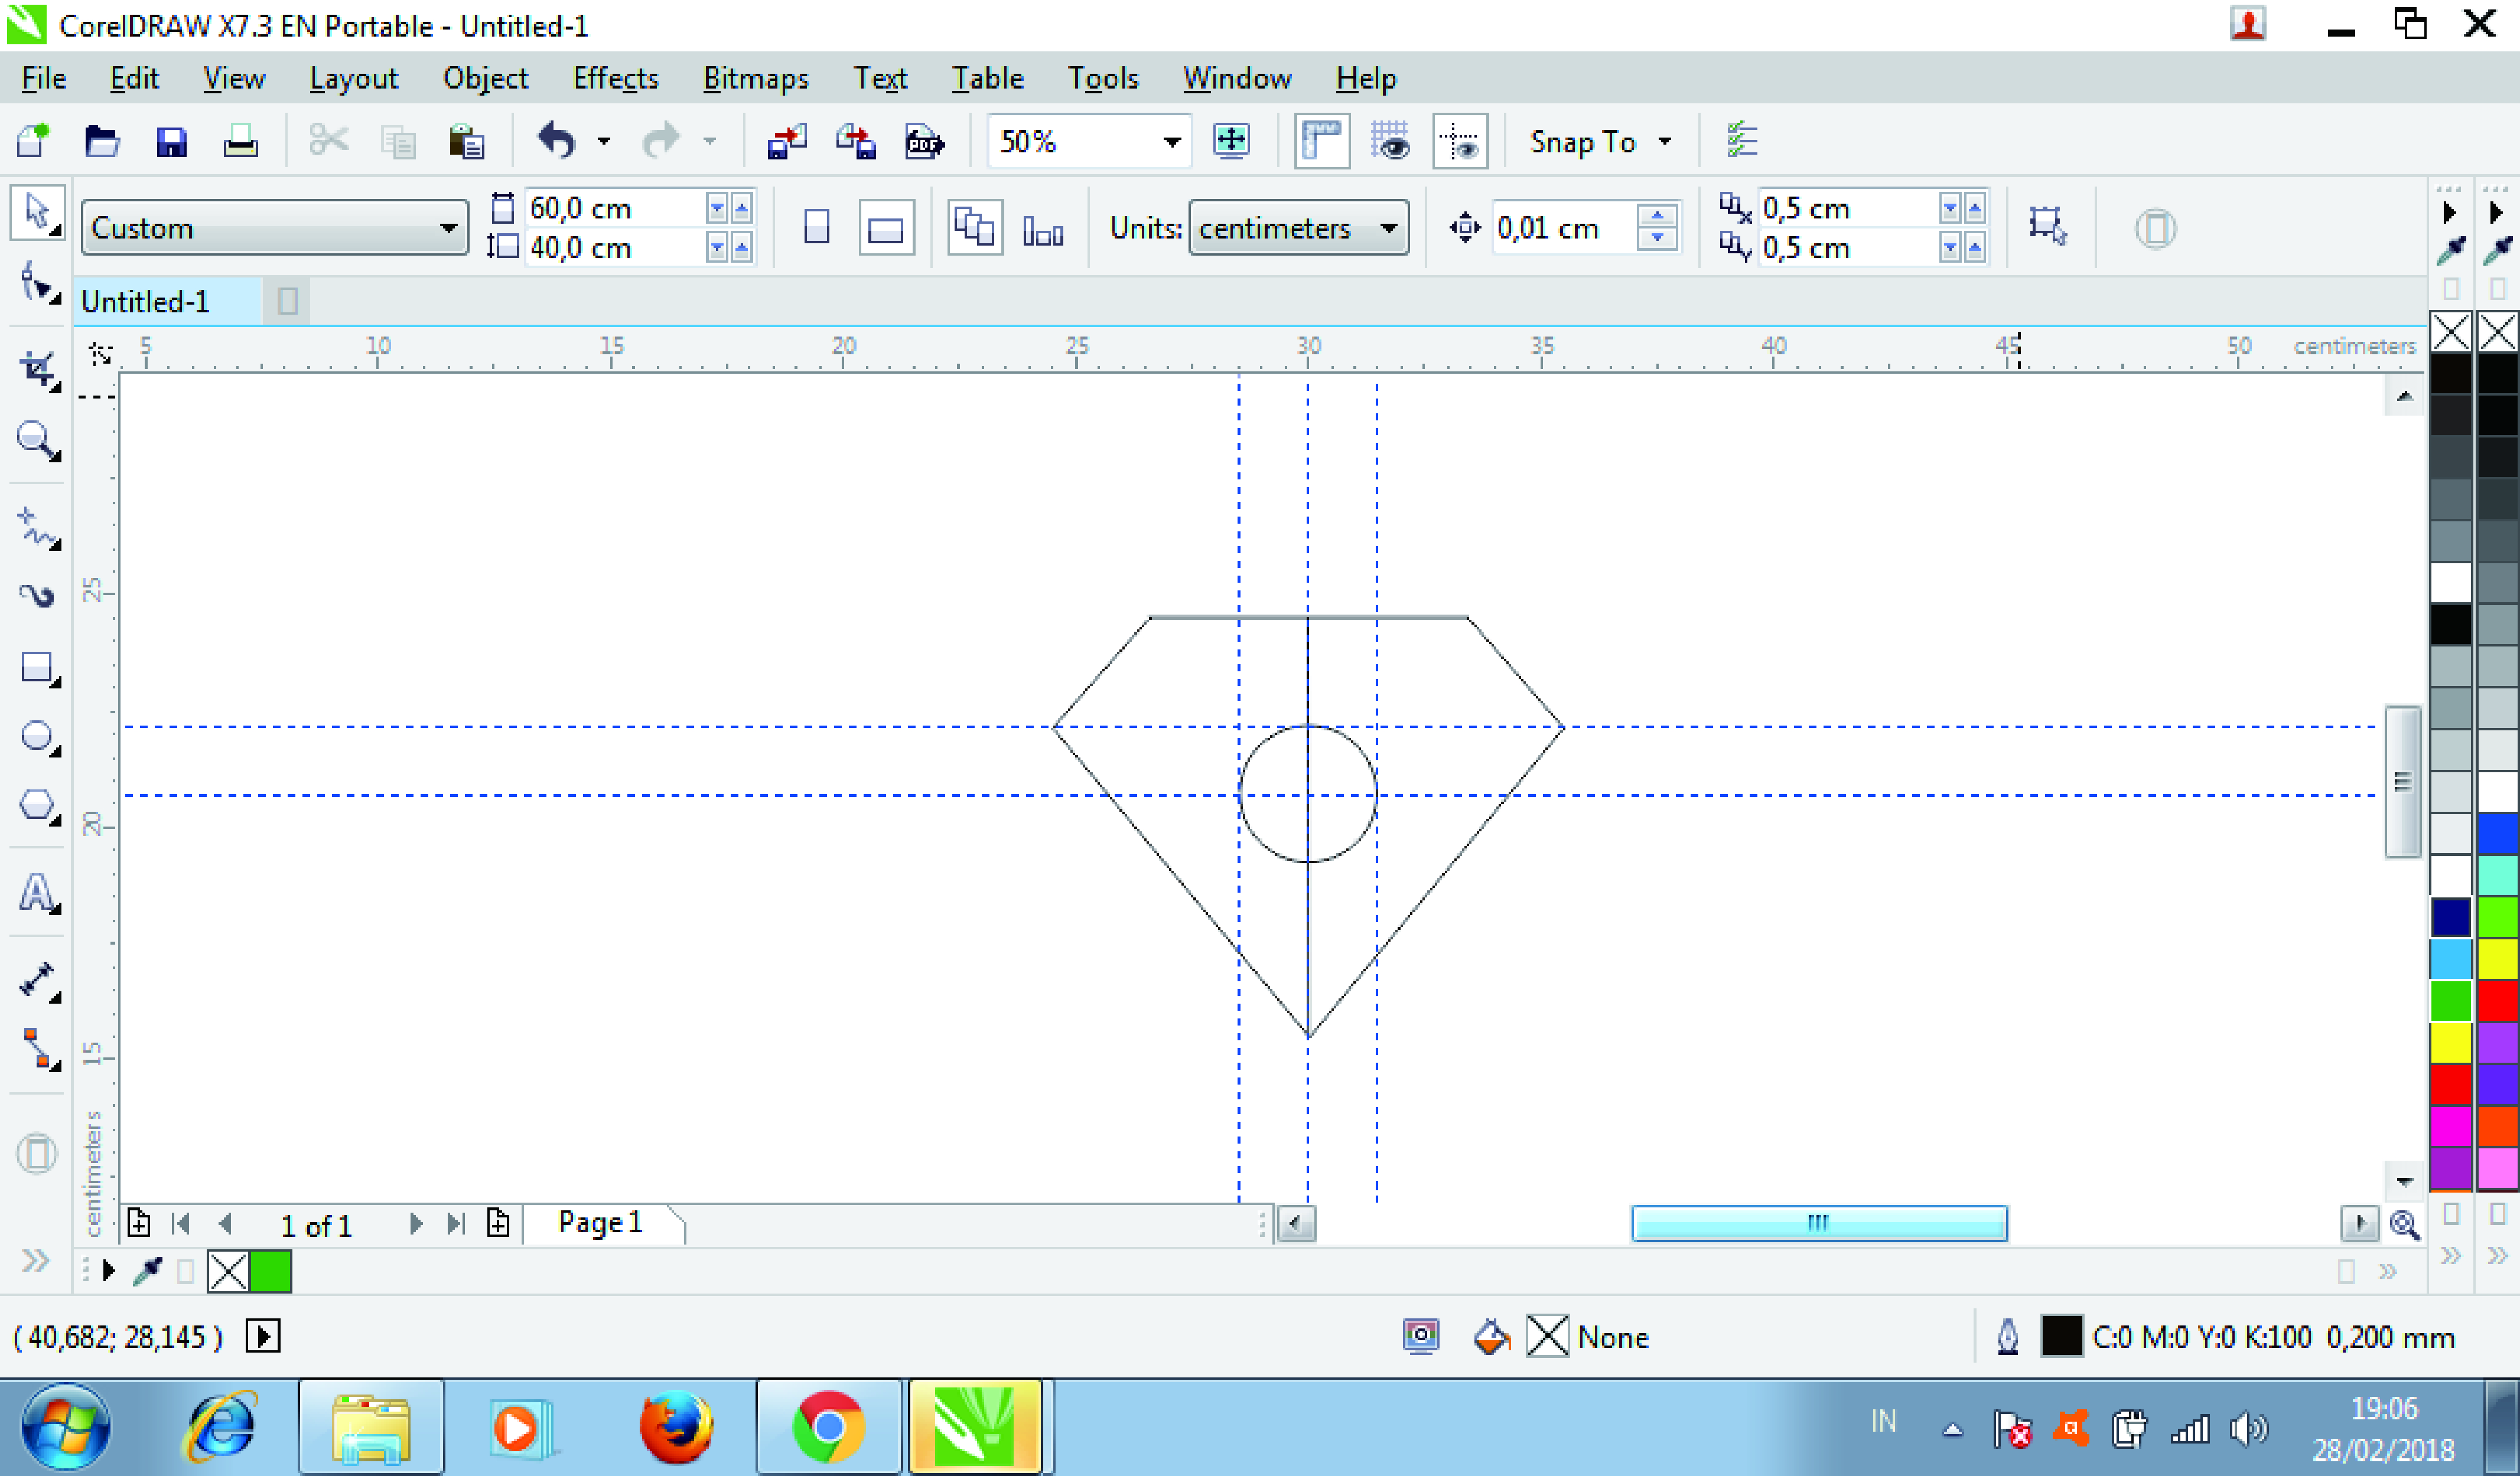Toggle Show Grid button
The image size is (2520, 1476).
click(x=1391, y=142)
